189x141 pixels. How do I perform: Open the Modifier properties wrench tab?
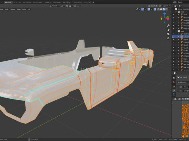[174, 90]
